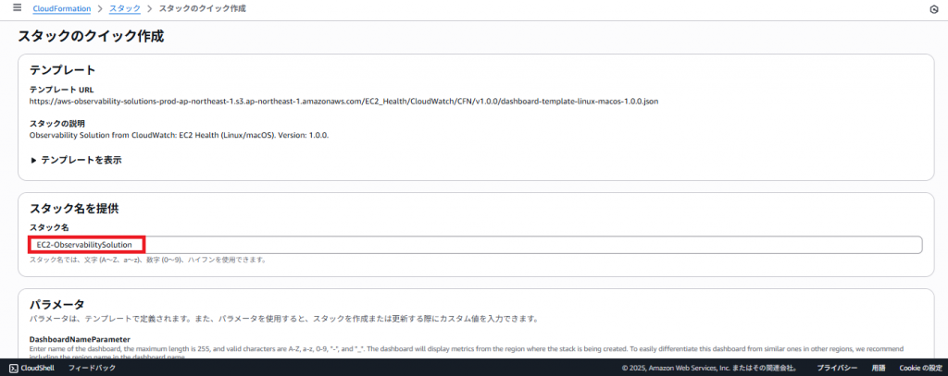Click the DashboardNameParameter label
This screenshot has height=376, width=948.
81,340
